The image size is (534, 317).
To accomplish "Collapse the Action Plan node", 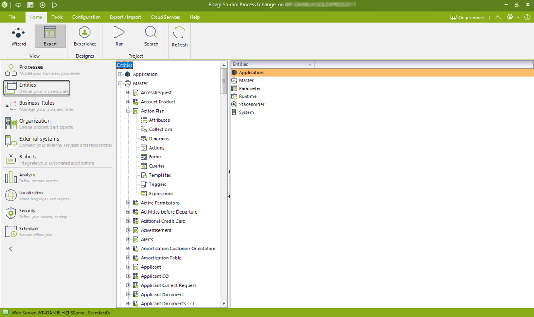I will pyautogui.click(x=128, y=111).
